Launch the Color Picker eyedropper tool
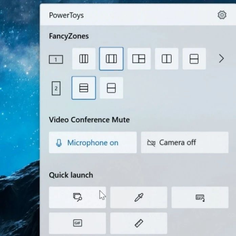This screenshot has width=236, height=236. pos(138,197)
